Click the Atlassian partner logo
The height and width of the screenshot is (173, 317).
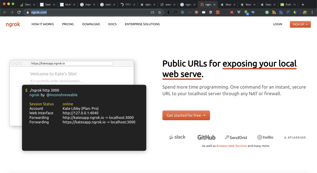tap(294, 137)
